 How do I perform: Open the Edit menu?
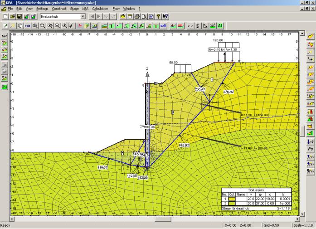pyautogui.click(x=19, y=9)
